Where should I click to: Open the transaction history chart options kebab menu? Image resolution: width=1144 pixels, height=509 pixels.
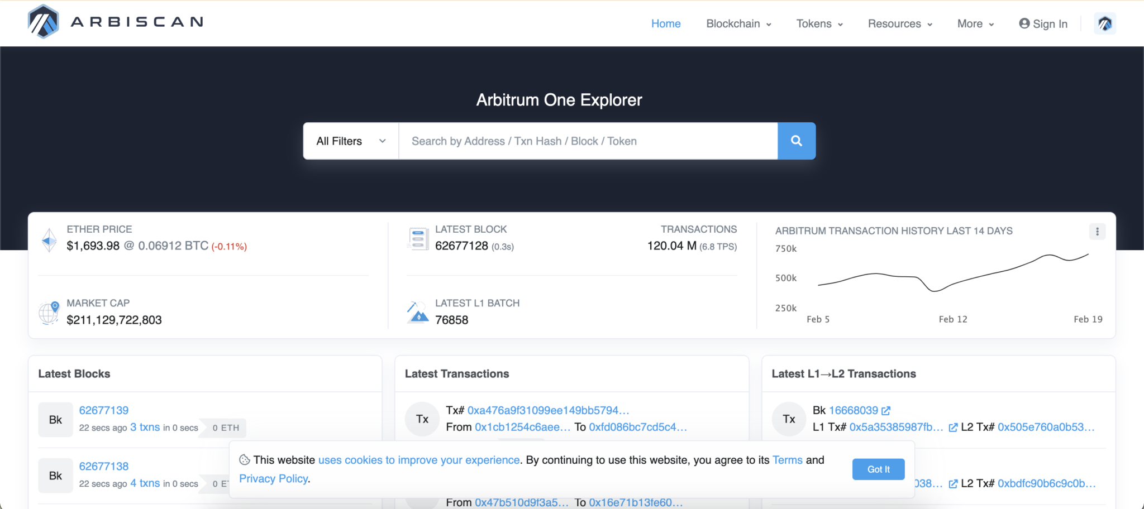(x=1097, y=231)
